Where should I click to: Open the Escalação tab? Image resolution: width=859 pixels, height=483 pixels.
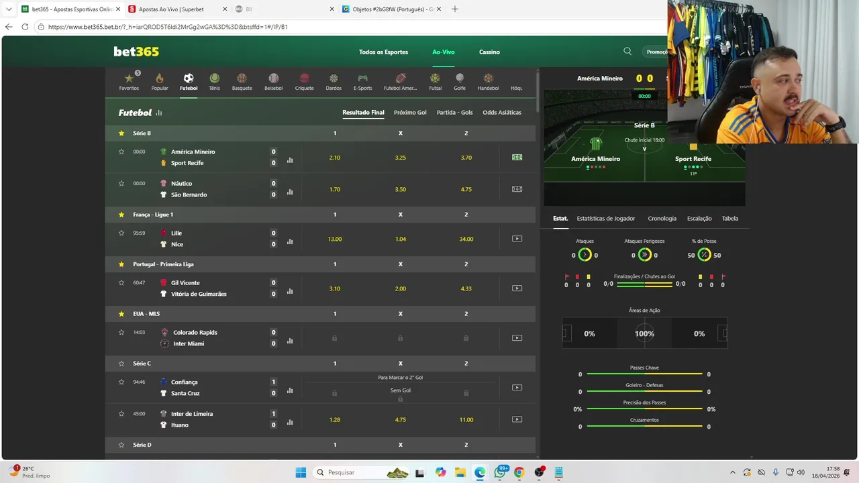[699, 219]
